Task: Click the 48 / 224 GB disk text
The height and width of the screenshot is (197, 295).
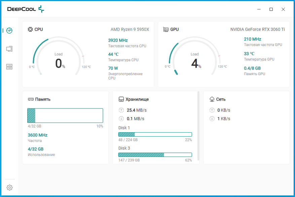Action: click(128, 140)
